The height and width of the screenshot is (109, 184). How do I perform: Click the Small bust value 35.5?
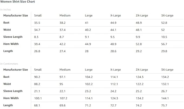tap(37, 23)
